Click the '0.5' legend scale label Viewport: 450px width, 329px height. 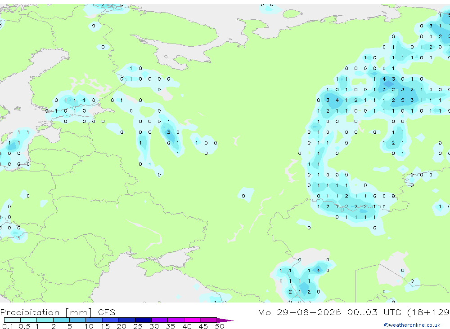point(24,326)
